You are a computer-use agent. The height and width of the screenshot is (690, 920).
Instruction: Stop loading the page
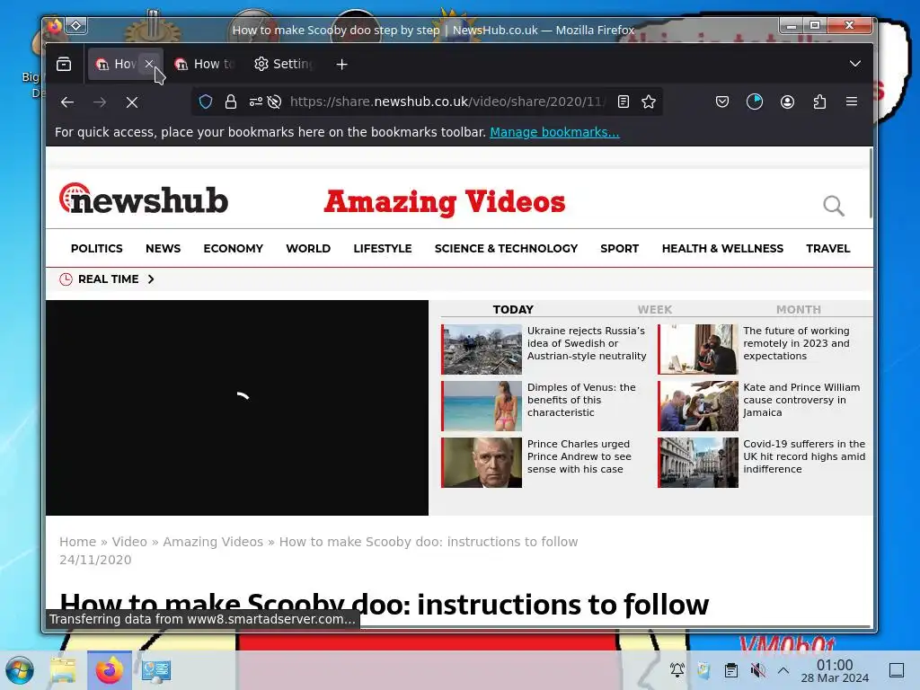coord(132,102)
